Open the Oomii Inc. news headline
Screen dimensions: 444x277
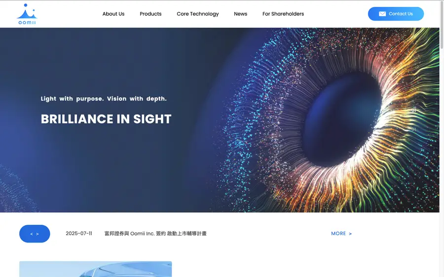[x=155, y=234]
